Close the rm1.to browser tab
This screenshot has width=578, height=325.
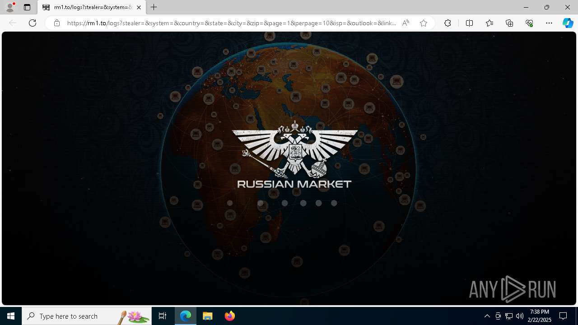(139, 7)
